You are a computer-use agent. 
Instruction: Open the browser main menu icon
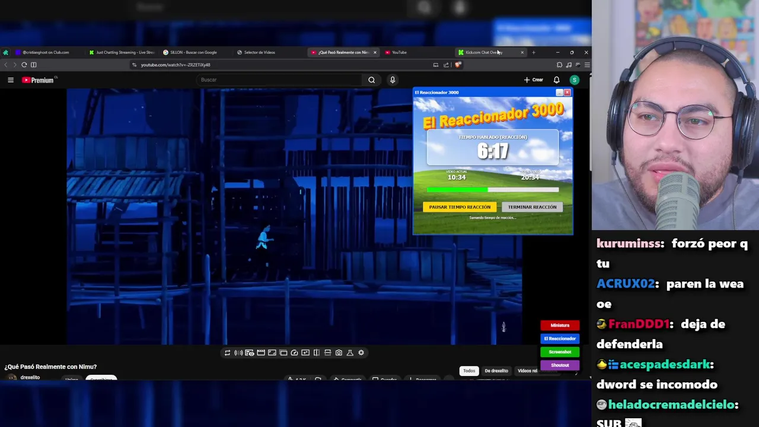(587, 65)
